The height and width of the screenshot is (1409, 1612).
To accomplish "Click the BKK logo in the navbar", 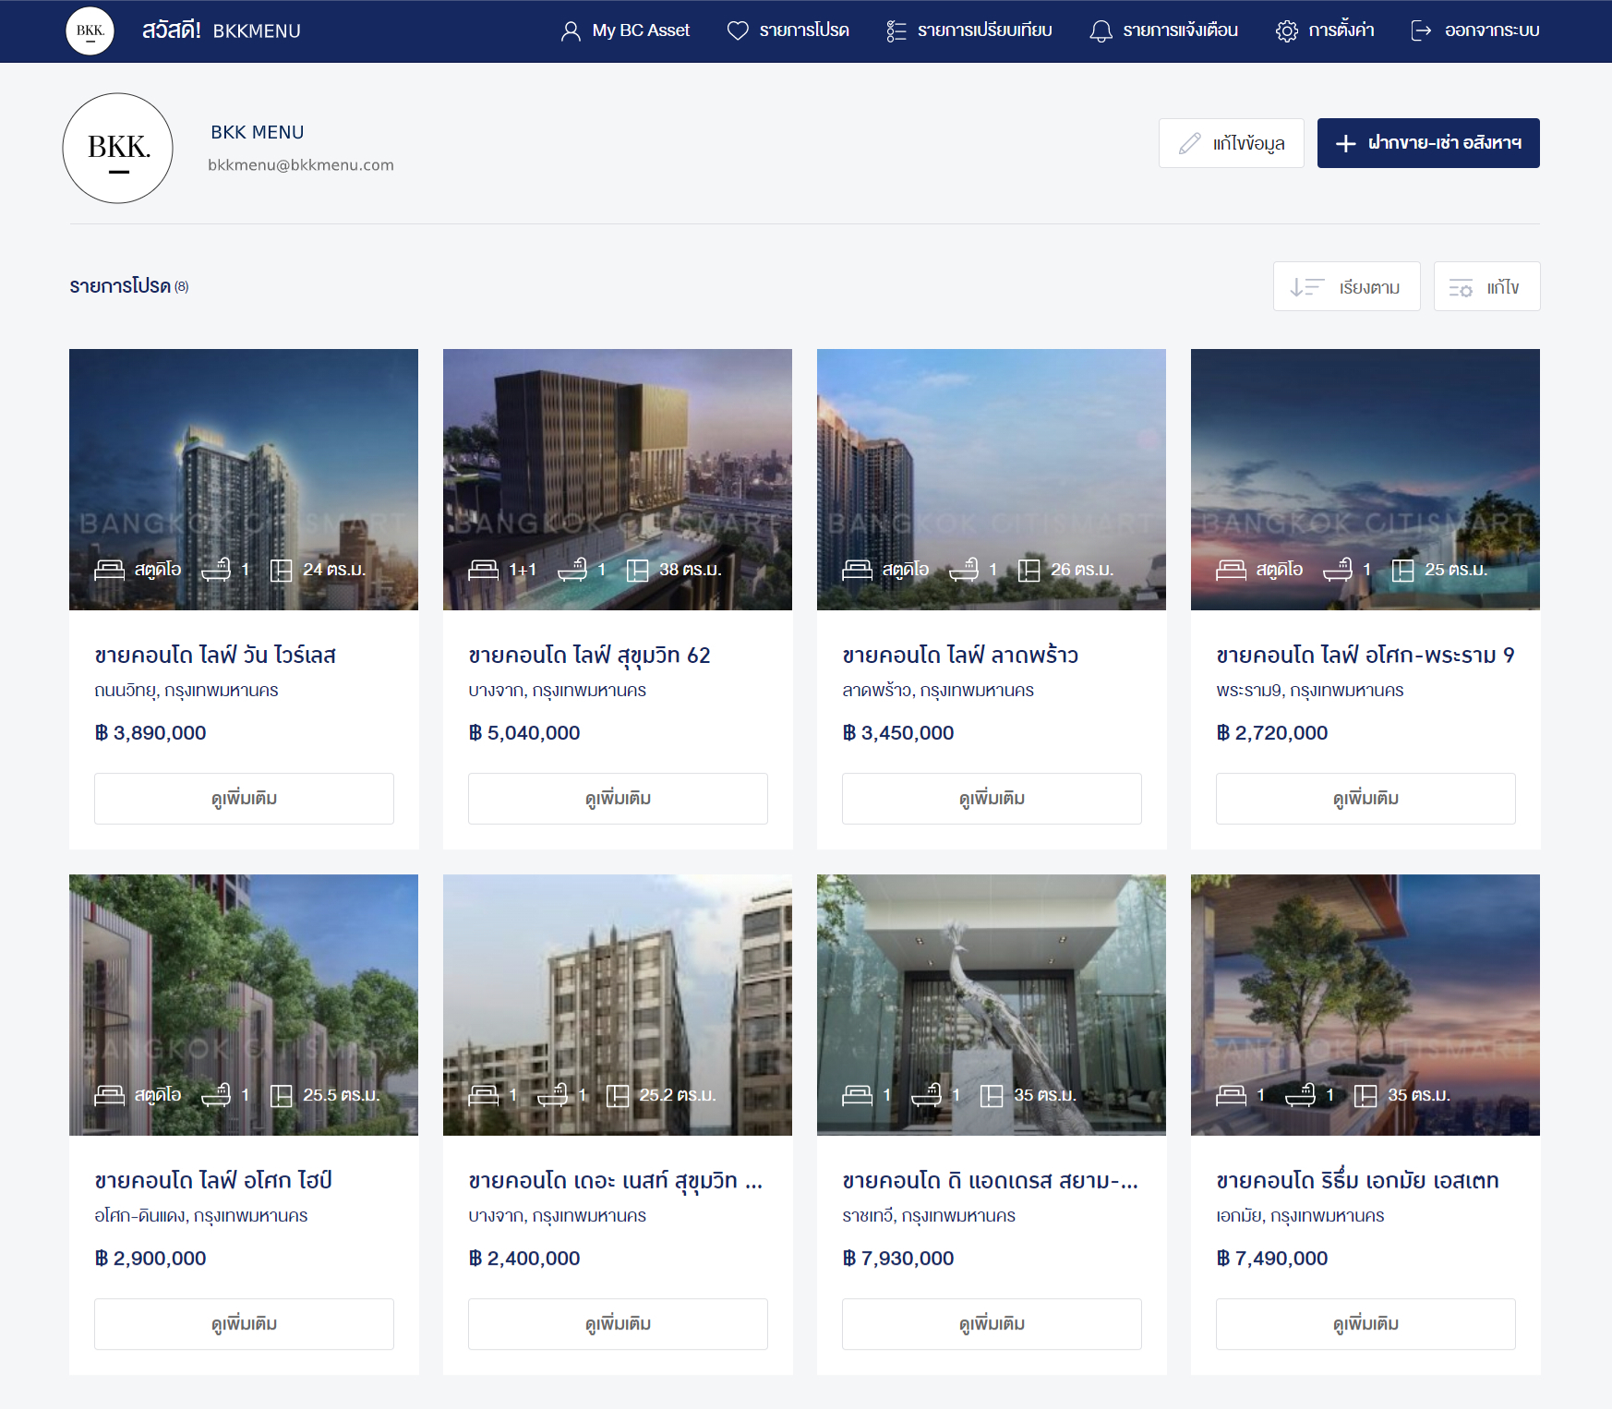I will tap(90, 30).
